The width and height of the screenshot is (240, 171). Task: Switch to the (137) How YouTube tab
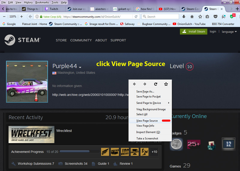pyautogui.click(x=168, y=9)
